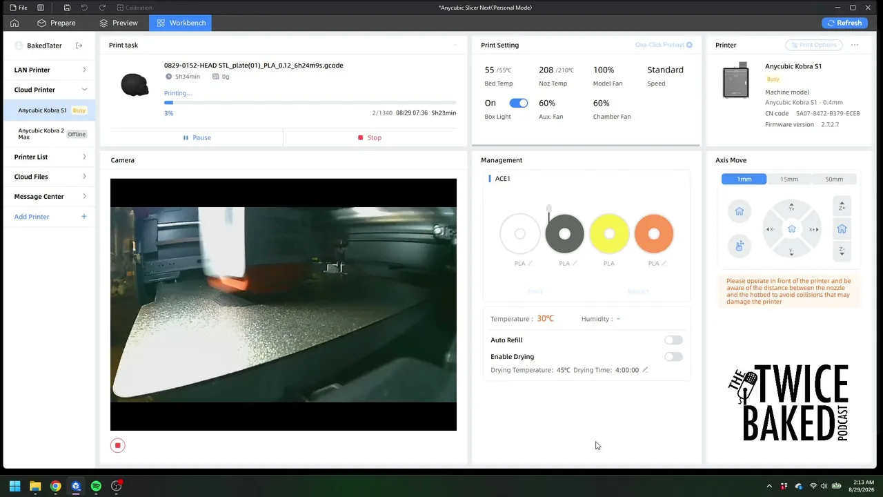Screen dimensions: 883x497
Task: Select the yellow filament spool
Action: tap(609, 234)
